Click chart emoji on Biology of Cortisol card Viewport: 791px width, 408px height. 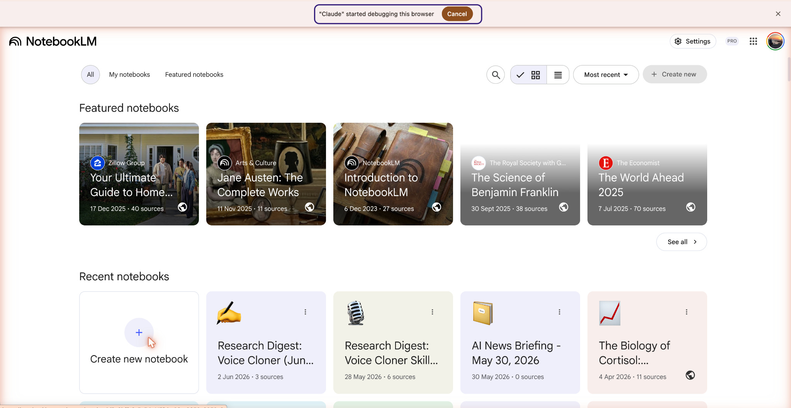(x=610, y=313)
